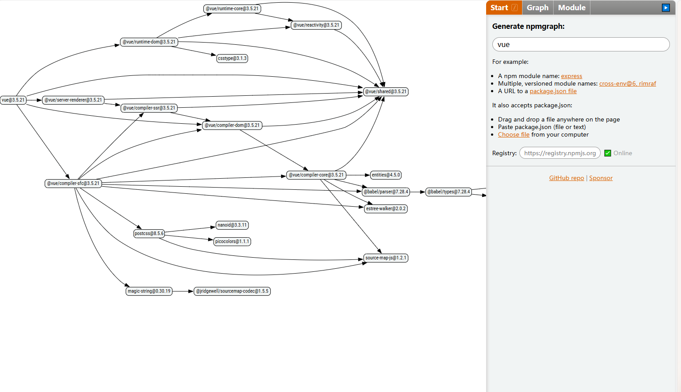Open the package.json file example link
Screen dimensions: 681x392
click(x=553, y=91)
